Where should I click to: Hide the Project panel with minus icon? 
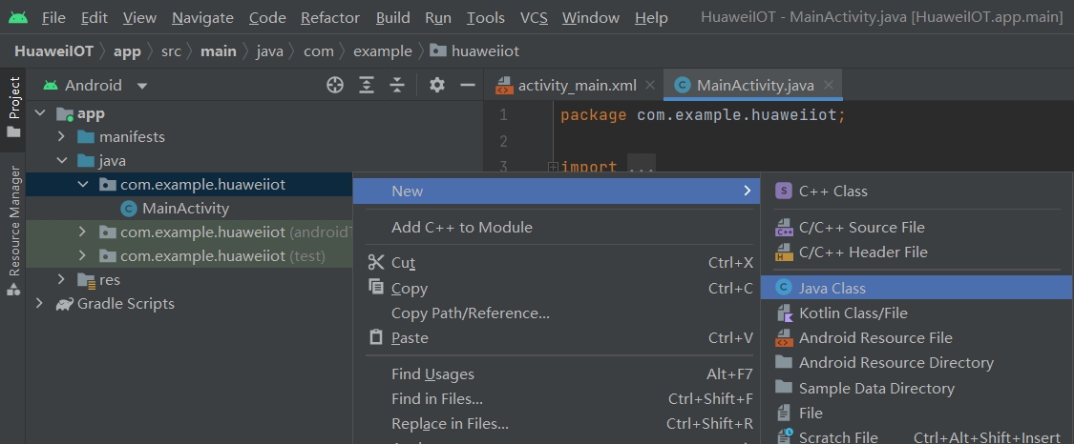[468, 85]
